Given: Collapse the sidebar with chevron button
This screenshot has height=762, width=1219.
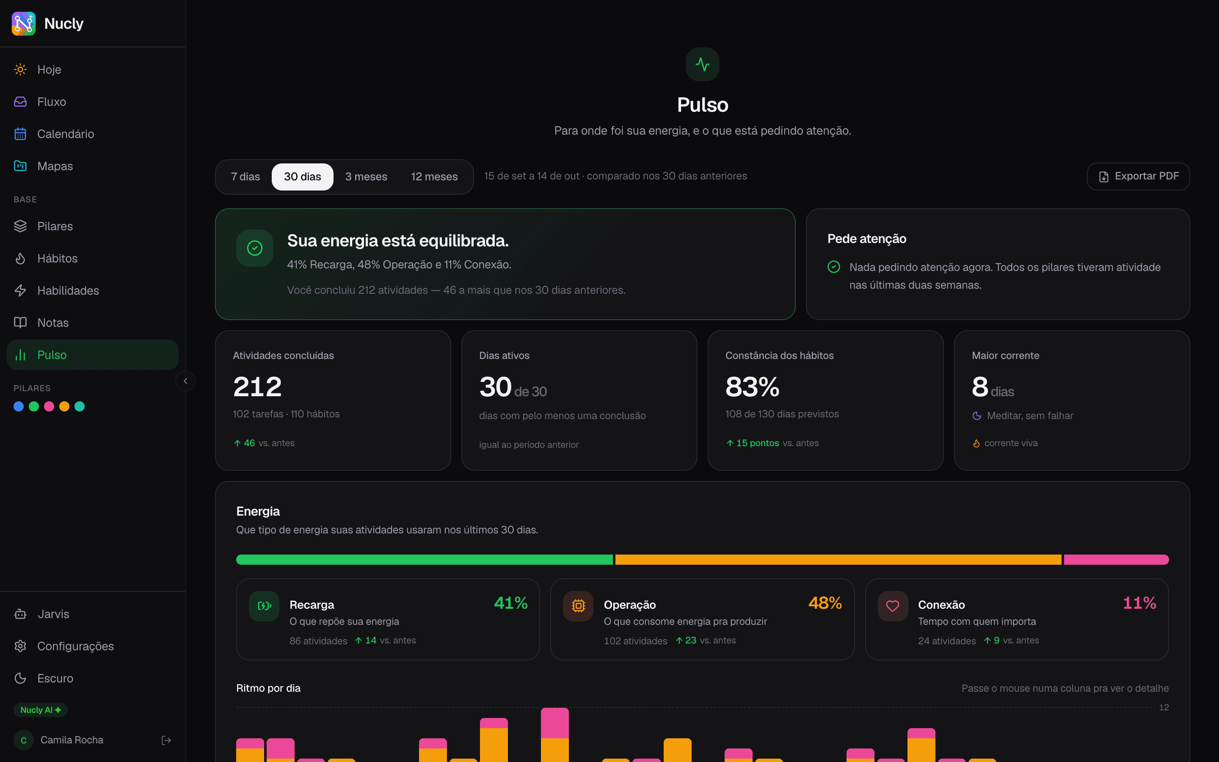Looking at the screenshot, I should point(185,381).
